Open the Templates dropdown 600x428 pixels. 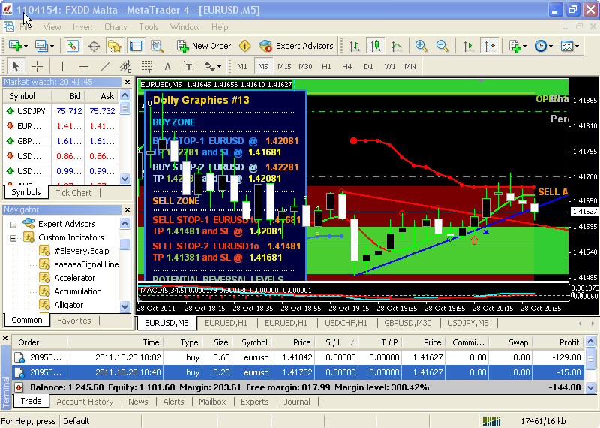pyautogui.click(x=570, y=46)
